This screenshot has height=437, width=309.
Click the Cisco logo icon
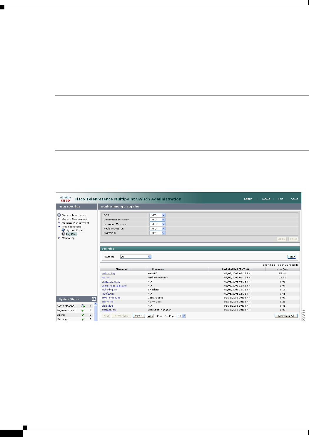tap(66, 199)
